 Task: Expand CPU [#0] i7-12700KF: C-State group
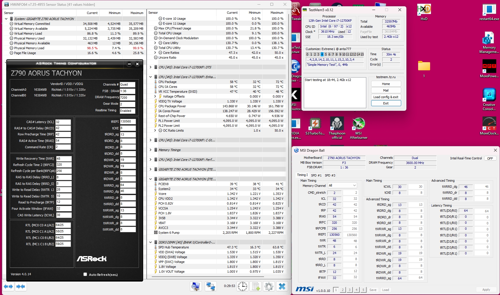pos(151,140)
